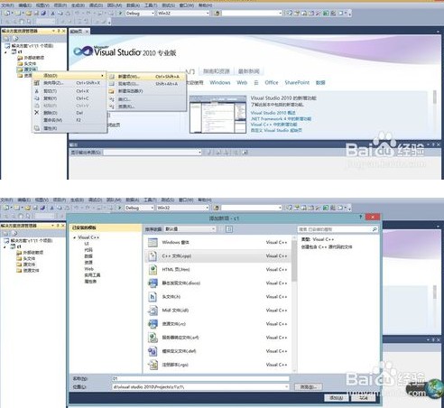Click the help question mark in dialog title bar
Screen dimensions: 444x408
coord(361,217)
